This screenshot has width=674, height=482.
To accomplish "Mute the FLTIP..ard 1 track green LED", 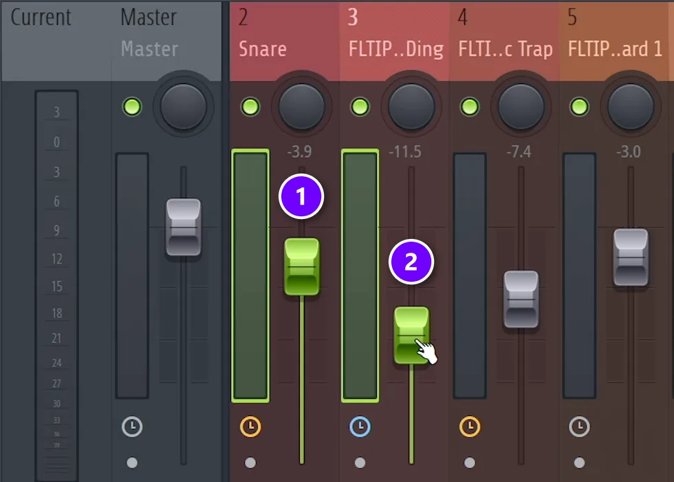I will [x=579, y=107].
